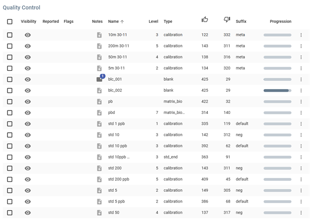Check the select-all header checkbox

[x=10, y=22]
